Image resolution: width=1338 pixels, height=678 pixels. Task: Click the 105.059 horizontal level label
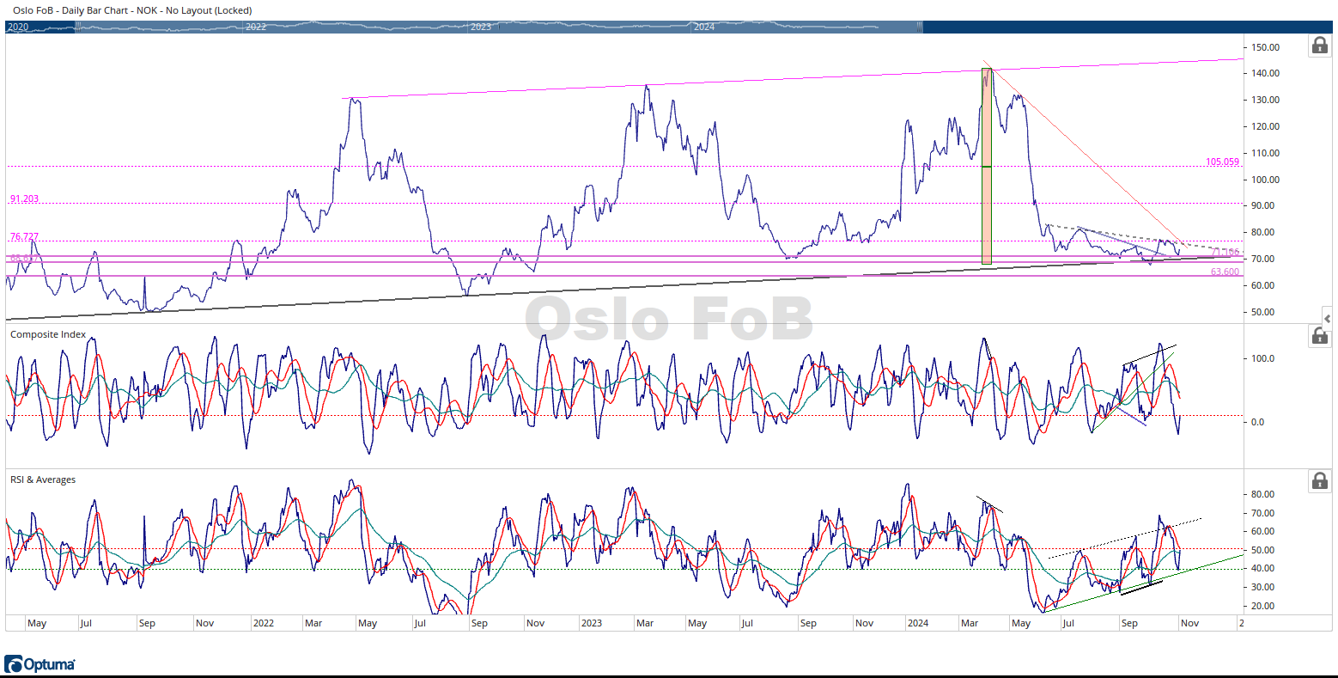tap(1222, 162)
